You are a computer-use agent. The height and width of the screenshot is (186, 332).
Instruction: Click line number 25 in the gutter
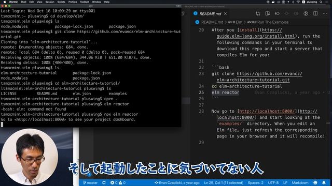click(201, 92)
